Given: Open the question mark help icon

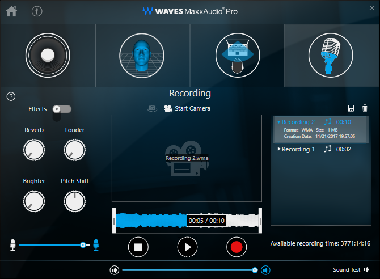Looking at the screenshot, I should 11,96.
